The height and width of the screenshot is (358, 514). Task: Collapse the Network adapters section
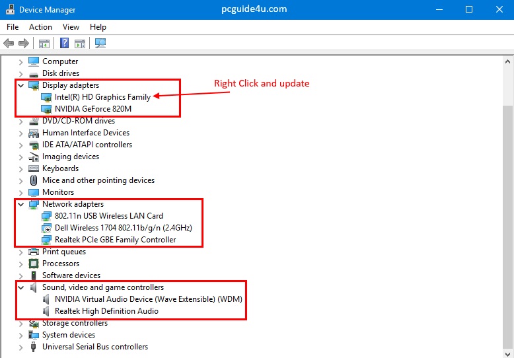[21, 204]
